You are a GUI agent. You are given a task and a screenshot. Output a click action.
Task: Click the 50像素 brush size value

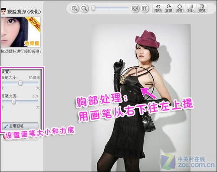click(x=34, y=78)
